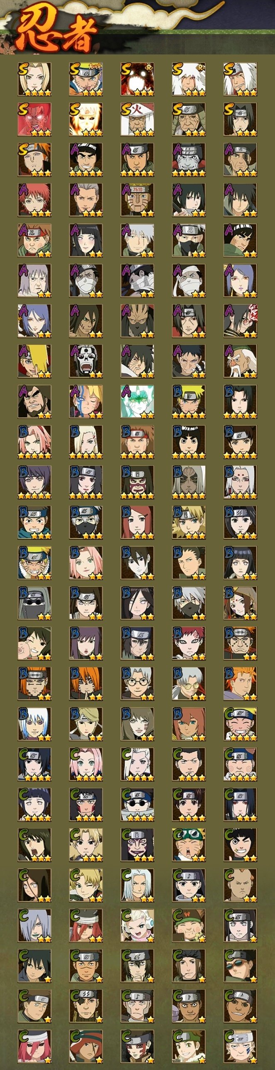Open the green glowing spectral A-rank ninja
275x1070 pixels.
click(x=137, y=402)
